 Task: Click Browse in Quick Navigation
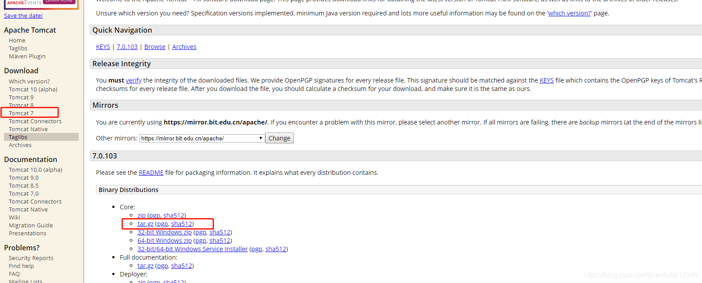[155, 47]
